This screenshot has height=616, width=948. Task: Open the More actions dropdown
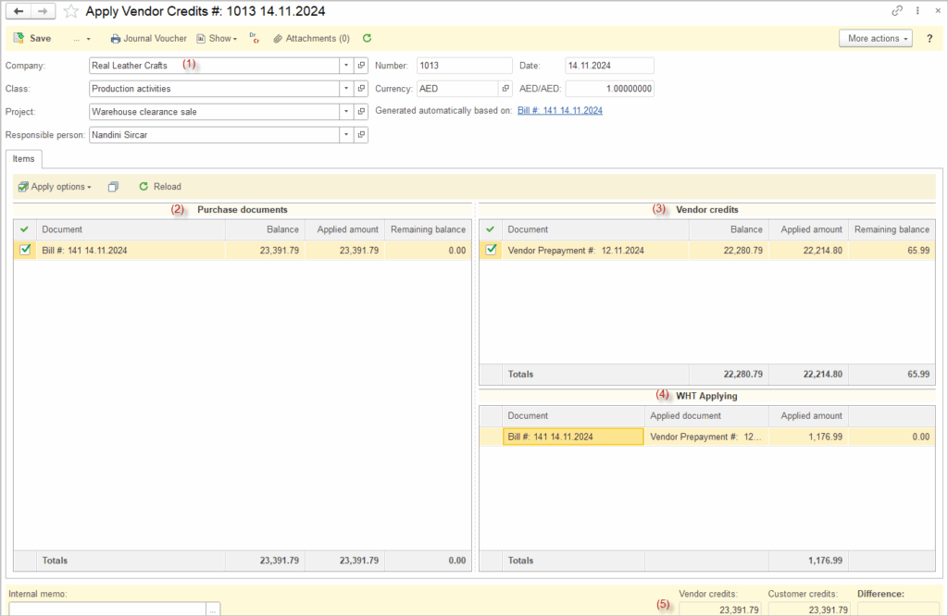875,39
